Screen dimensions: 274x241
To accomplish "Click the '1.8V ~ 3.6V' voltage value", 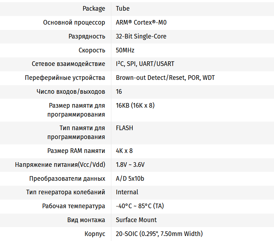I will click(130, 165).
